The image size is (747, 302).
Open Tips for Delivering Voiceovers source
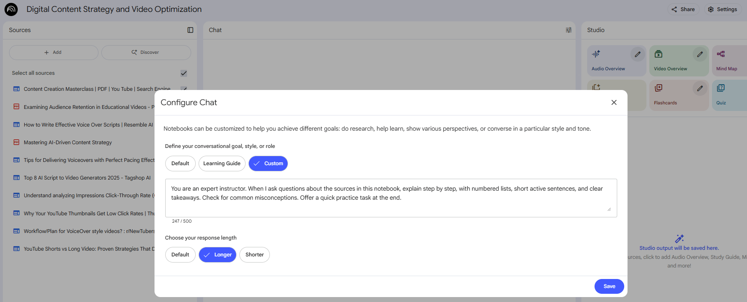[89, 160]
